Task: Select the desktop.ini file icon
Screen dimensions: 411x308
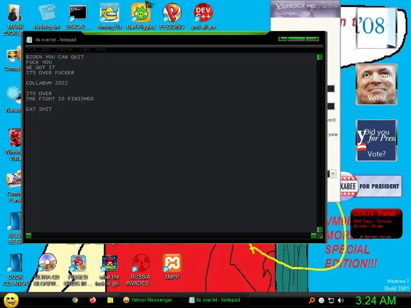Action: click(47, 17)
